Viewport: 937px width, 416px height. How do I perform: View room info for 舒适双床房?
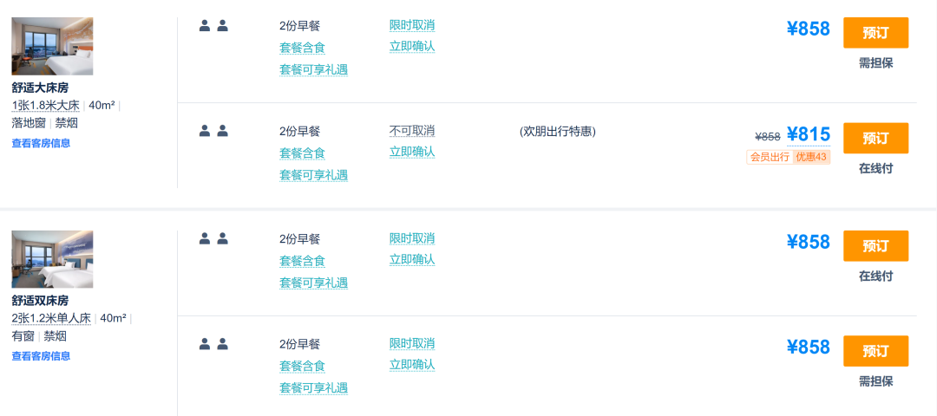[x=41, y=355]
